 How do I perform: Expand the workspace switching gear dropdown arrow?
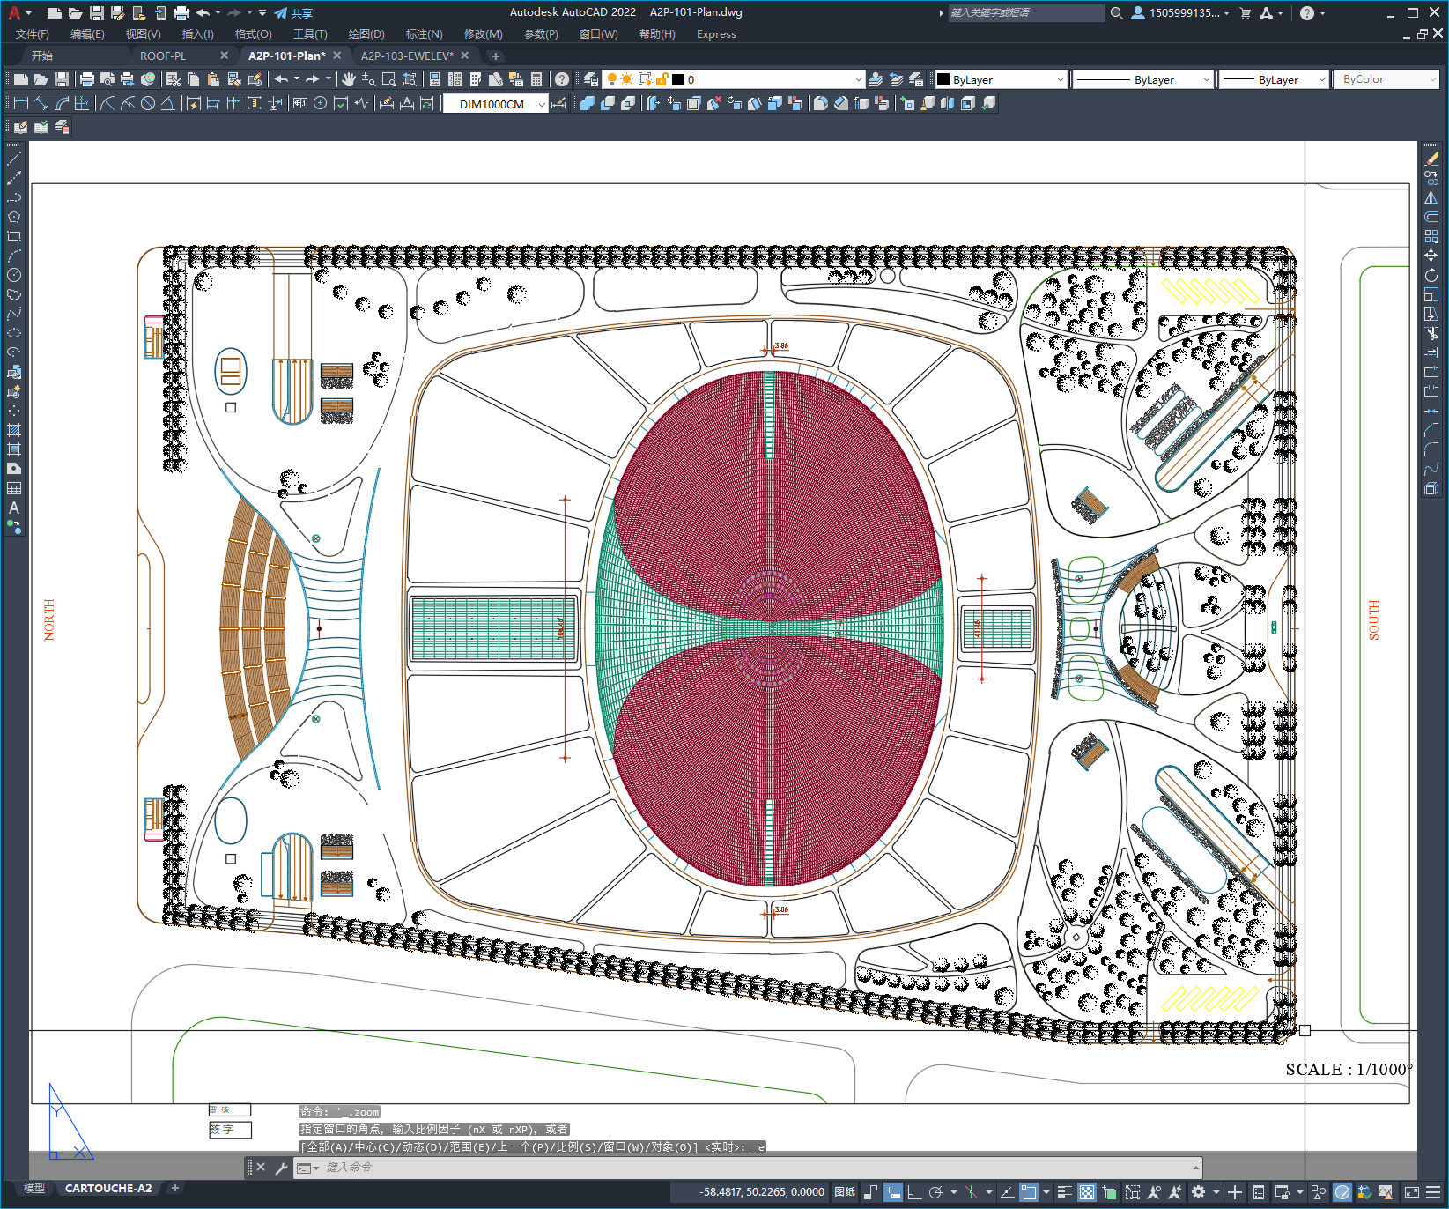[1216, 1192]
